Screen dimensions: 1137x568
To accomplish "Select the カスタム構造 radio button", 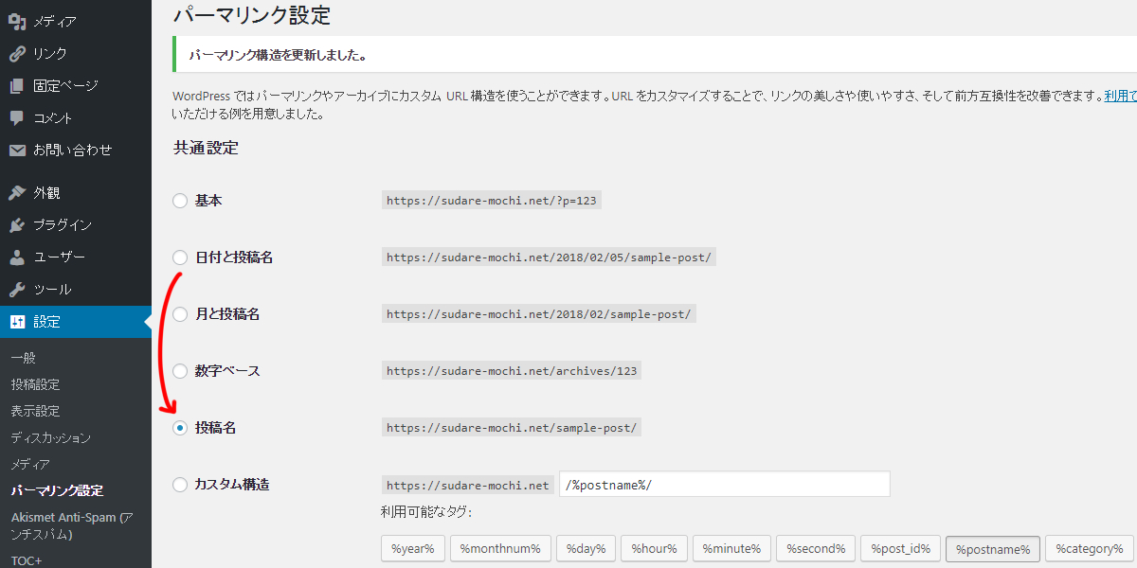I will tap(180, 485).
